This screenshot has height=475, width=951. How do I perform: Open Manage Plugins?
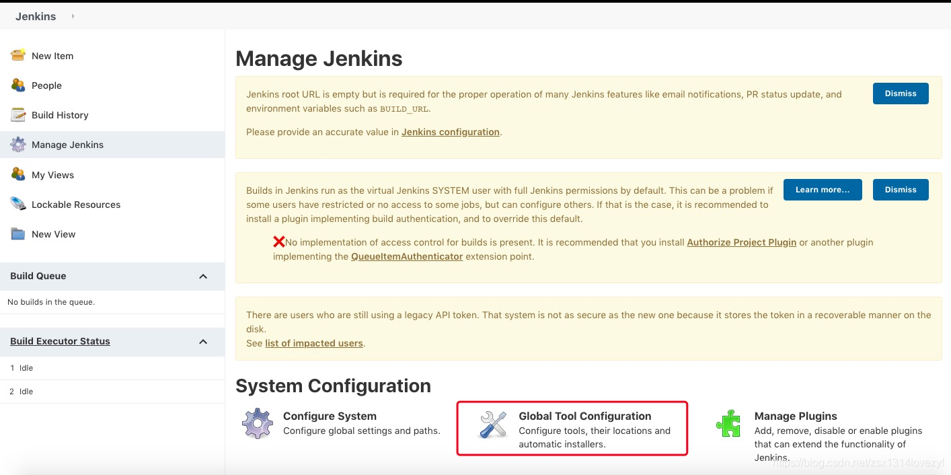pos(796,416)
